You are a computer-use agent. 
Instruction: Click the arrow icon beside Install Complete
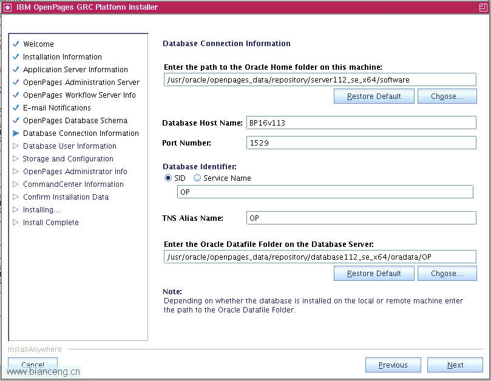pyautogui.click(x=16, y=222)
